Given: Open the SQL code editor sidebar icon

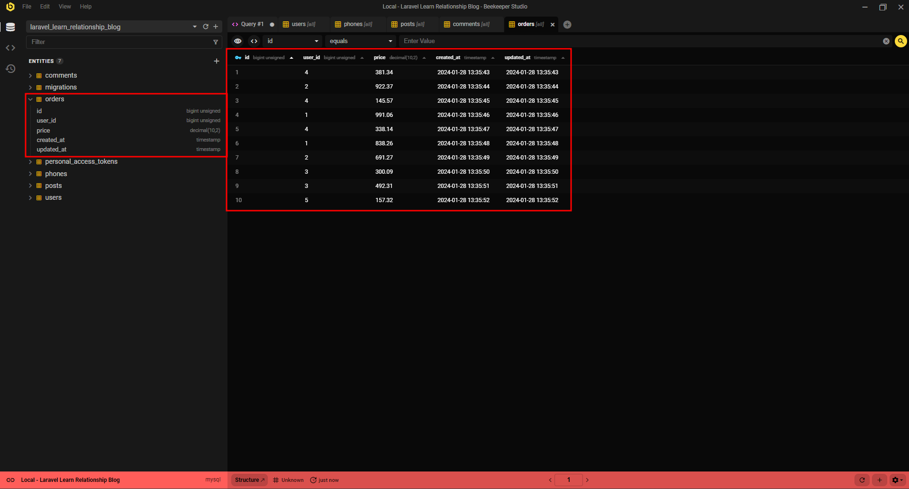Looking at the screenshot, I should point(10,47).
